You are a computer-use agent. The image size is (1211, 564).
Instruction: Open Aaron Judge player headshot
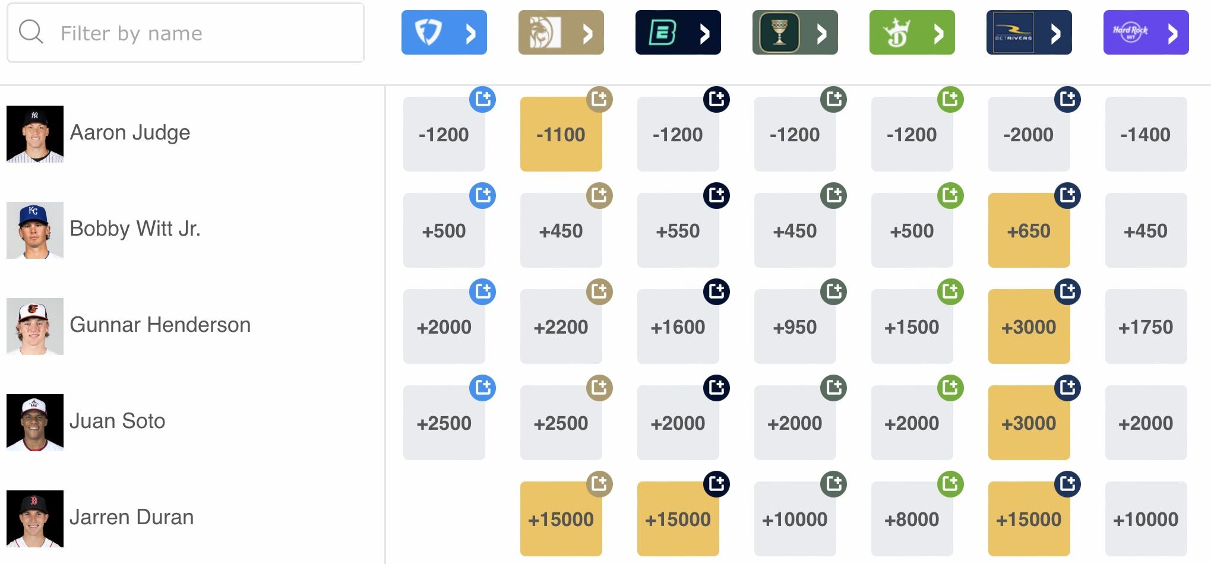35,134
